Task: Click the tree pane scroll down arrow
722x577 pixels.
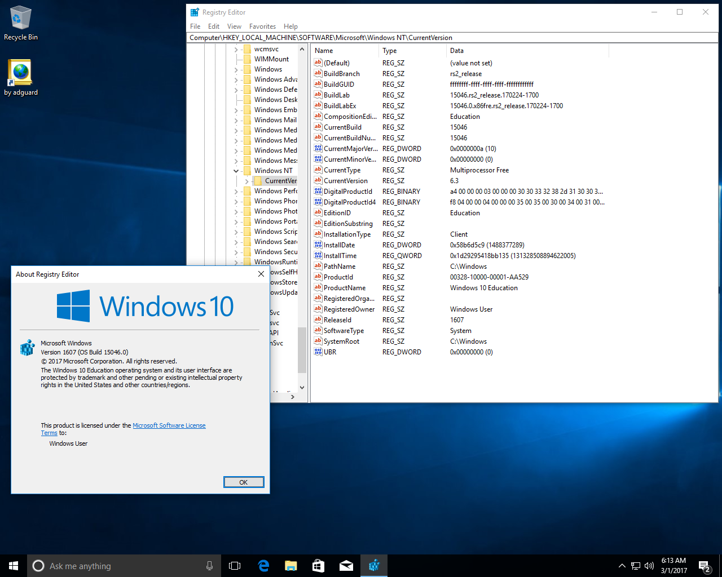Action: [x=302, y=387]
